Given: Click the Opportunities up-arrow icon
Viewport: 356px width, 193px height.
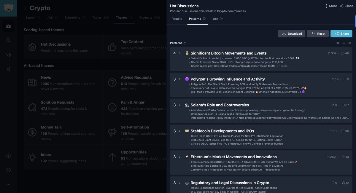Looking at the screenshot, I should tap(112, 157).
